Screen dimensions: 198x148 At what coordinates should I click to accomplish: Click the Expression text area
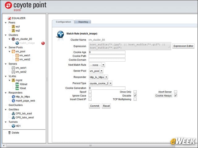130,46
